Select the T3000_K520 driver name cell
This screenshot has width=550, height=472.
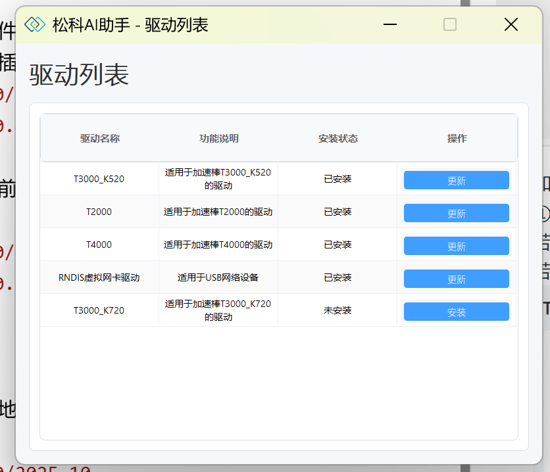(x=99, y=179)
